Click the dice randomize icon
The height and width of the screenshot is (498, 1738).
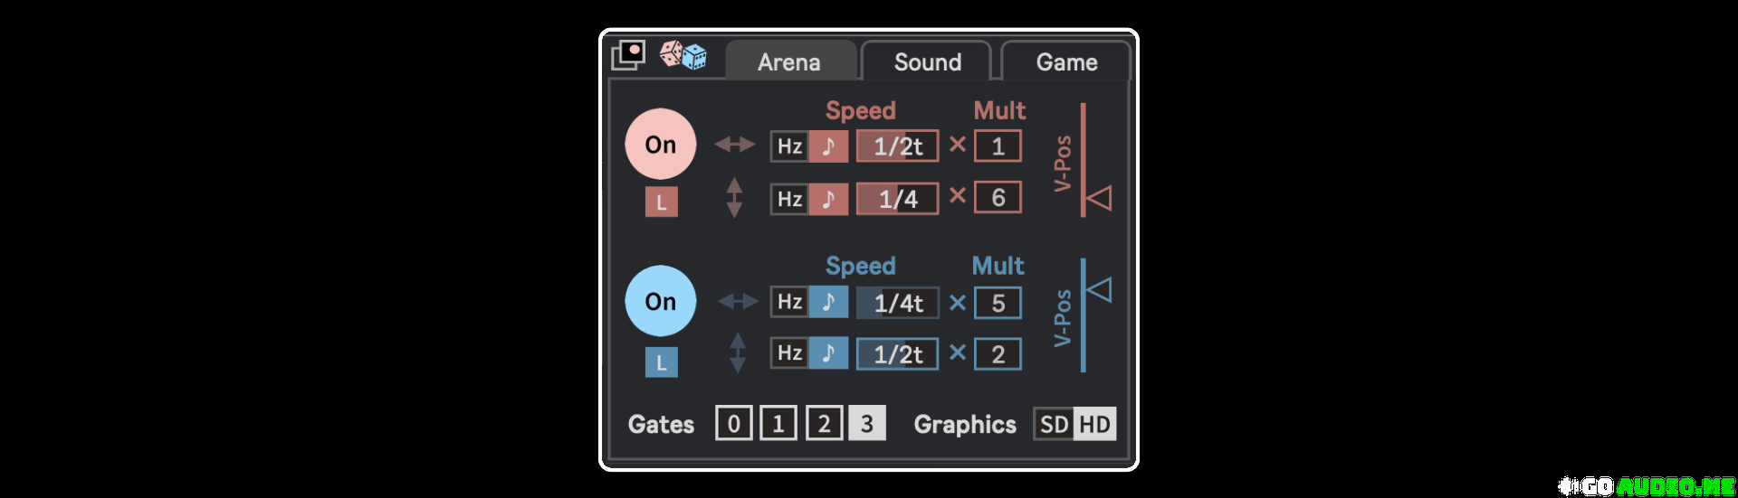(683, 55)
